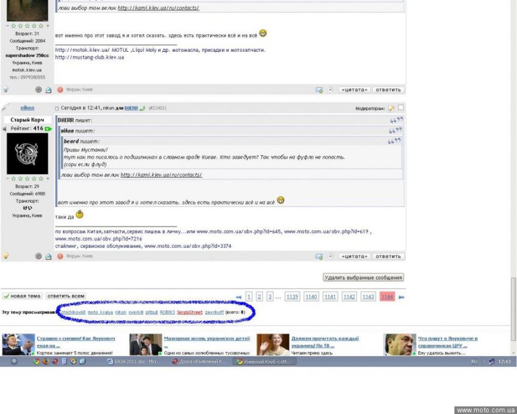
Task: Click the small up arrow beside «цитата» in nikon's post
Action: 331,256
